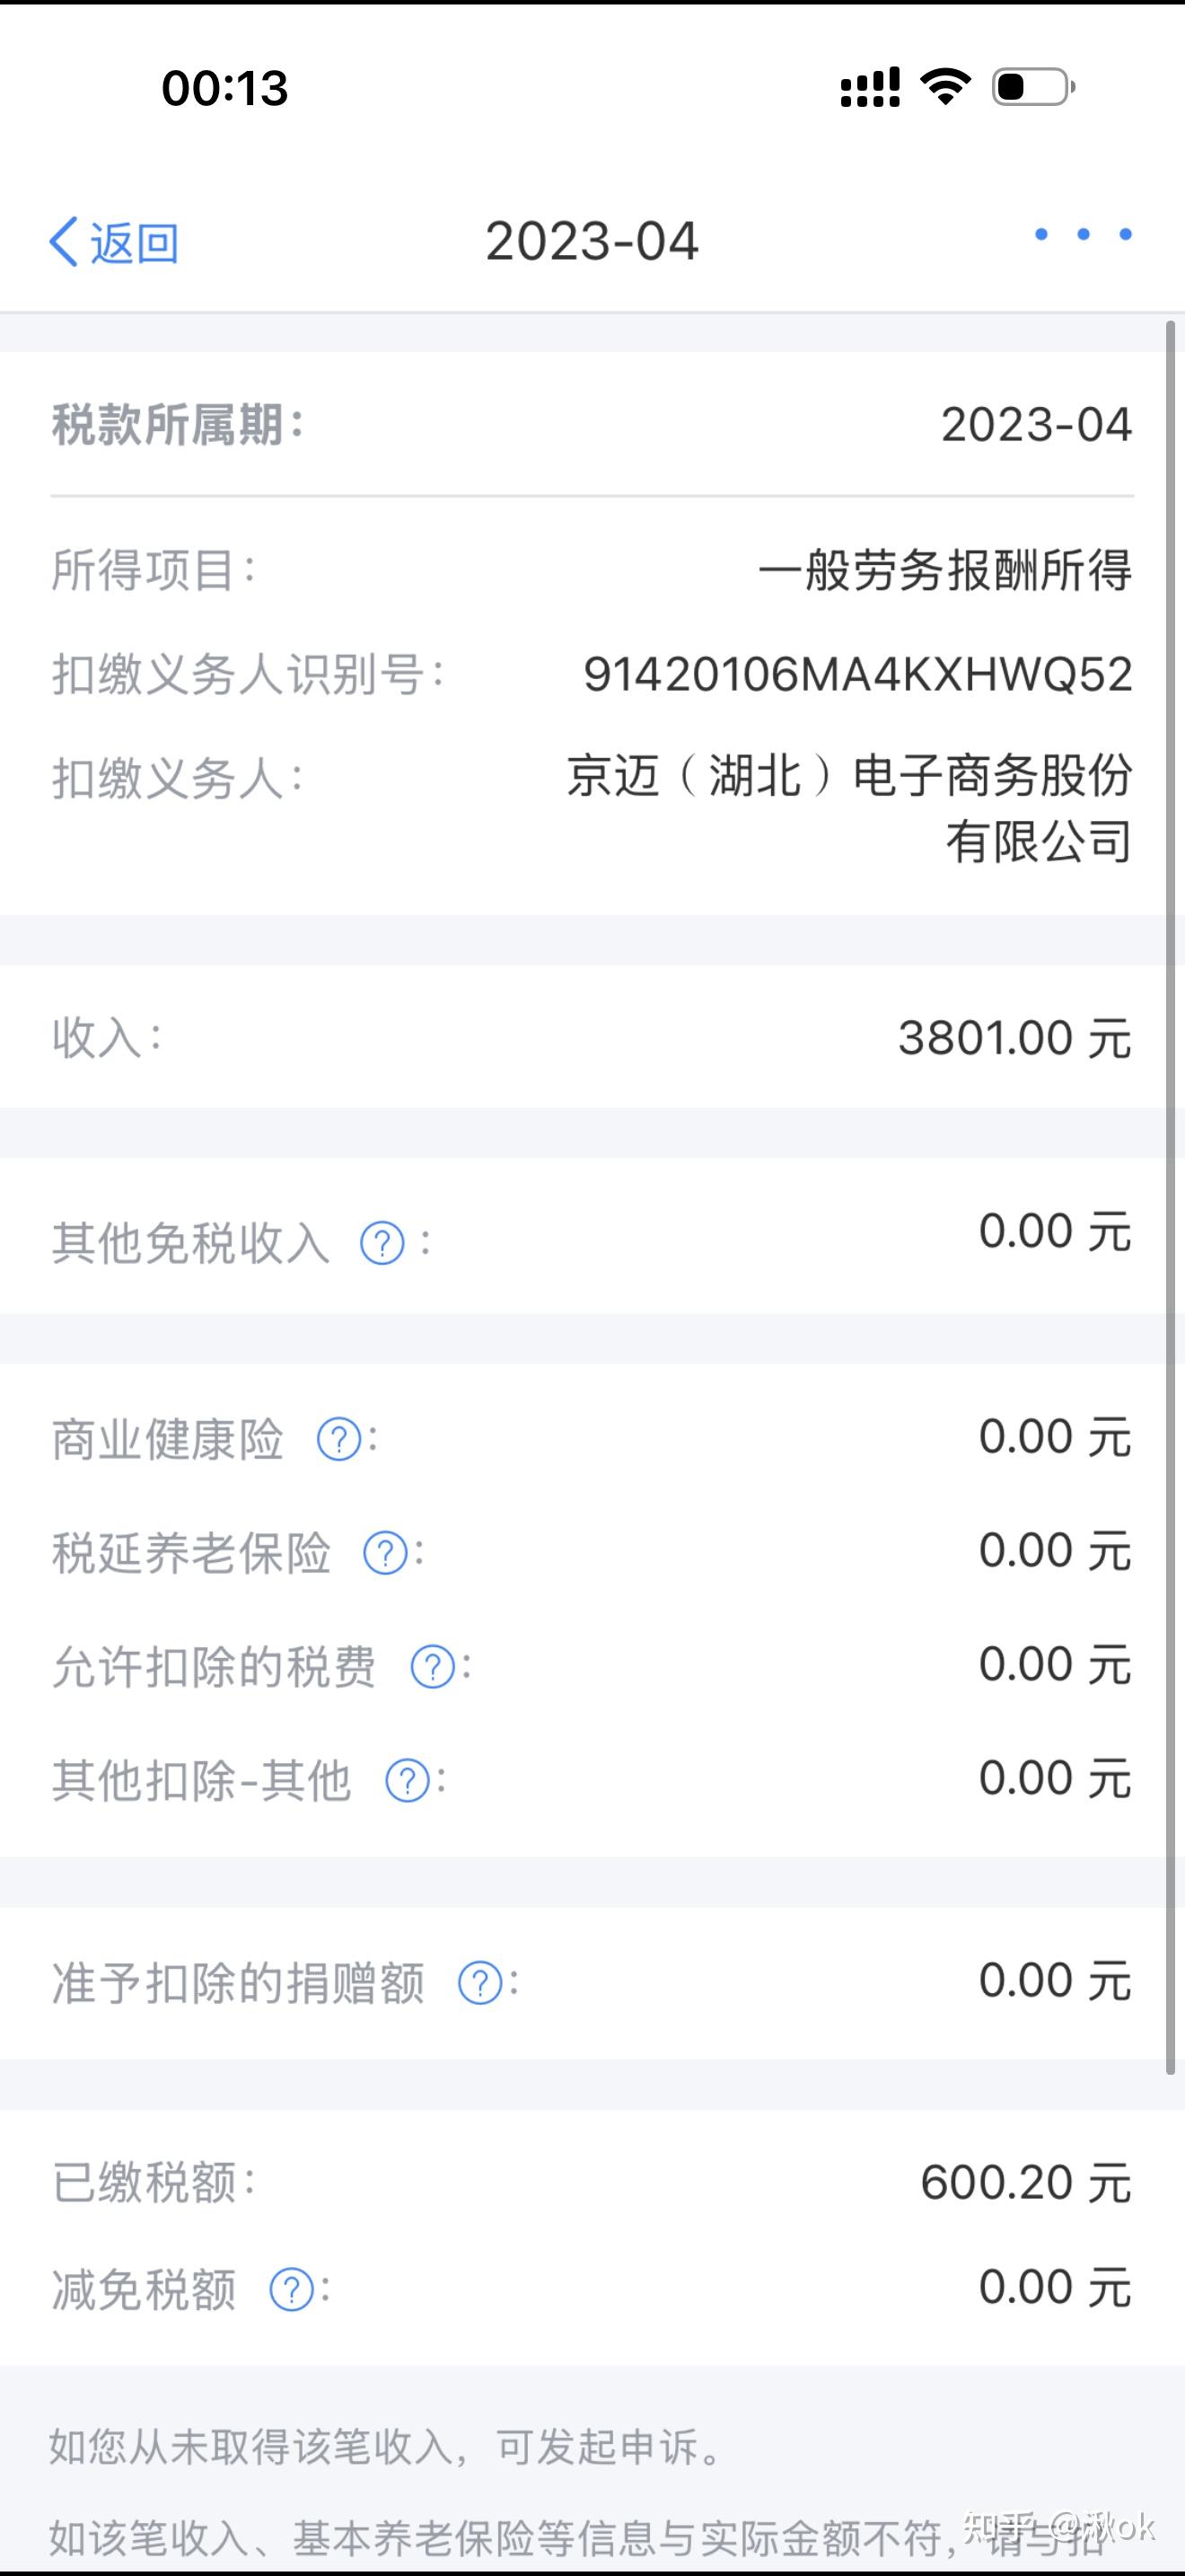
Task: Show help for 商业健康险
Action: click(x=338, y=1440)
